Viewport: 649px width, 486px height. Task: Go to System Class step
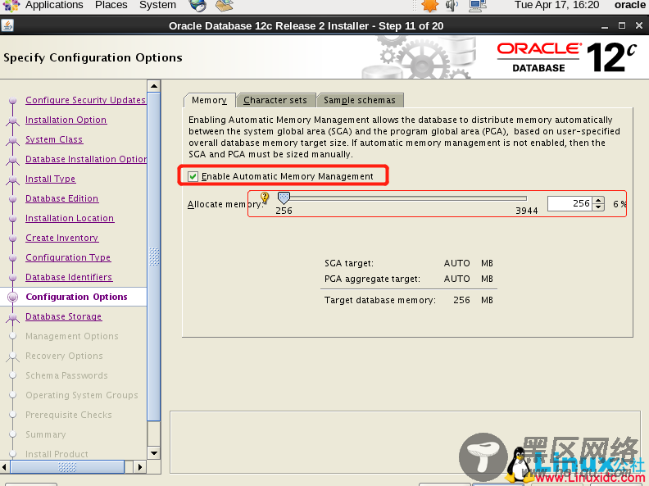(x=54, y=139)
